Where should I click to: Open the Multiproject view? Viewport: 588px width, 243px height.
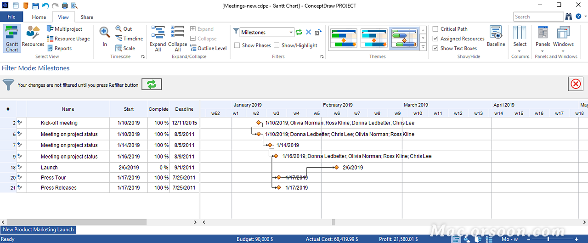[x=64, y=29]
